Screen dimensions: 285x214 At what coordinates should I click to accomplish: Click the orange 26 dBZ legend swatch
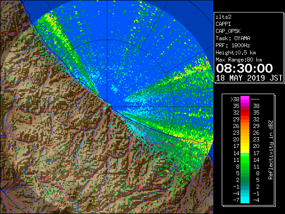point(245,126)
